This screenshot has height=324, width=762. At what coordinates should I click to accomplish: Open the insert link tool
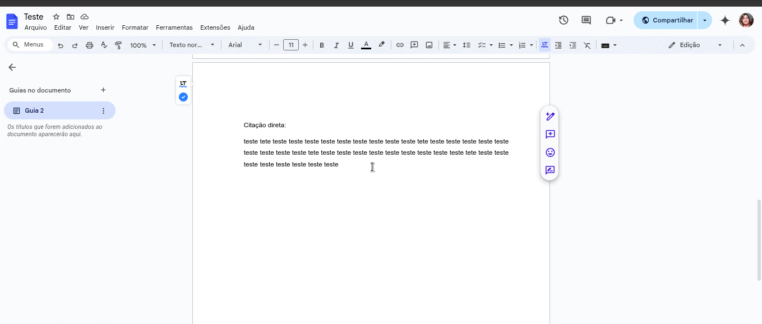[x=400, y=45]
